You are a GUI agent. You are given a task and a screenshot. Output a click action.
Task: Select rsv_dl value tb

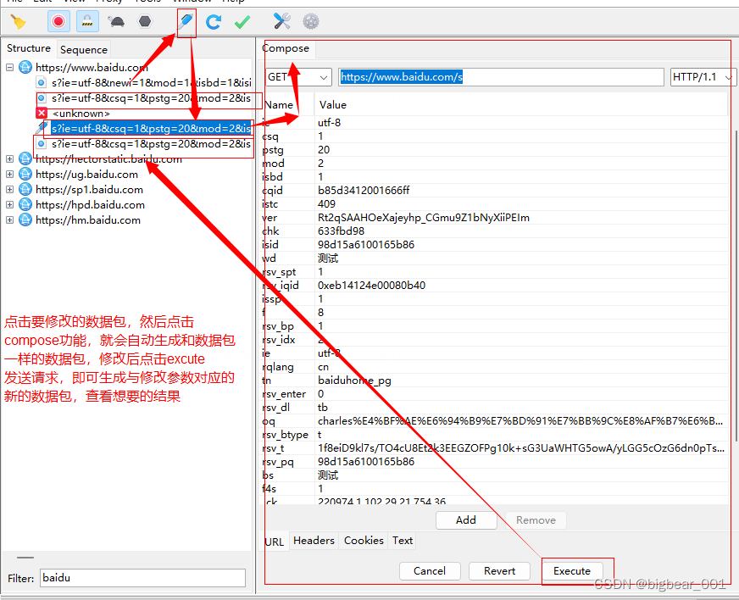(x=322, y=408)
